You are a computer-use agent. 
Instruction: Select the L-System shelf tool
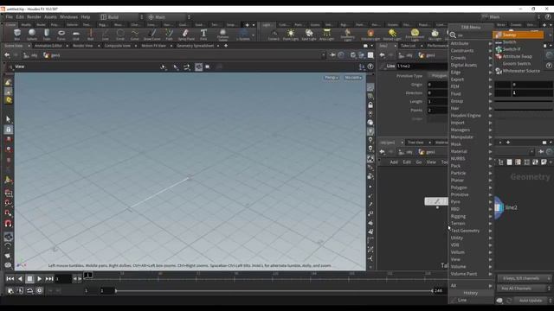(x=243, y=35)
